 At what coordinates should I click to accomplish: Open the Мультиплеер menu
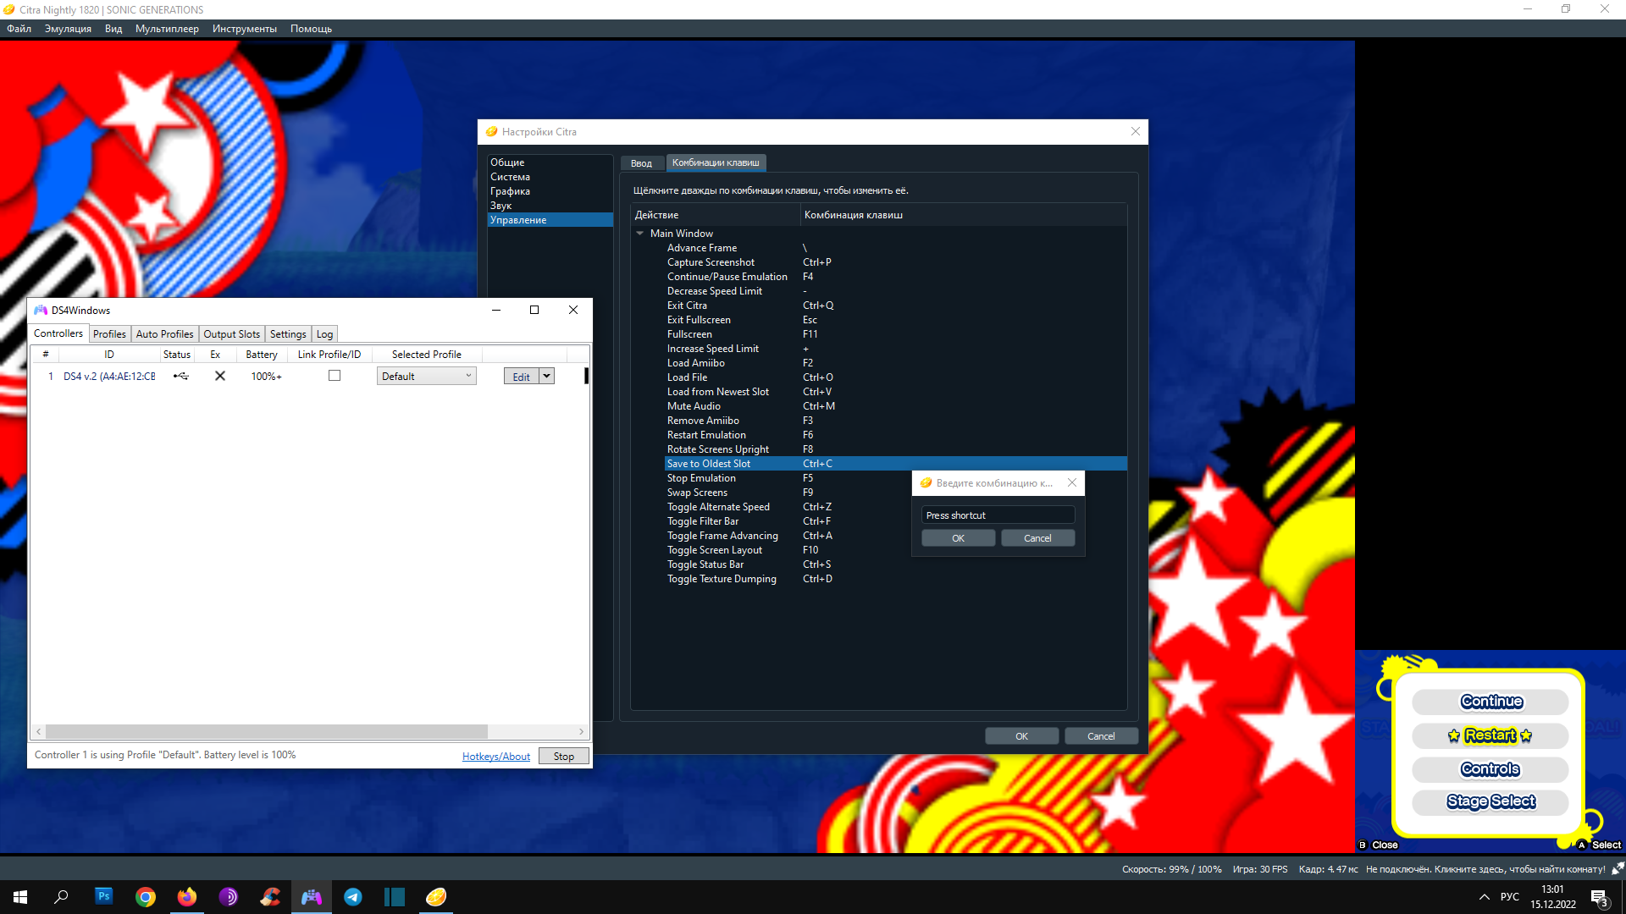tap(167, 29)
